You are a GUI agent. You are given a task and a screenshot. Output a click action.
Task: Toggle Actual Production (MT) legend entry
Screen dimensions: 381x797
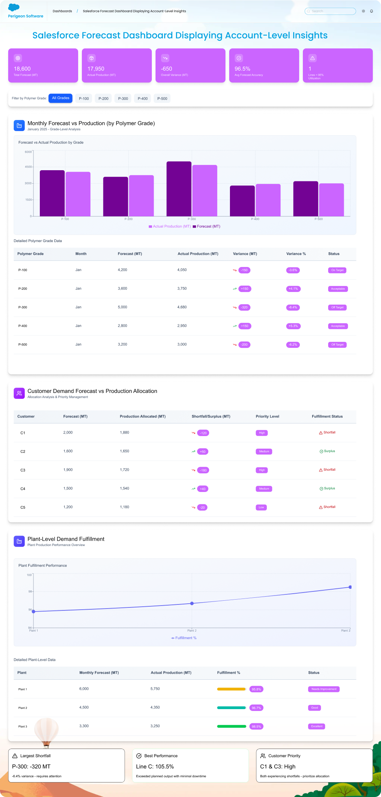click(x=170, y=226)
